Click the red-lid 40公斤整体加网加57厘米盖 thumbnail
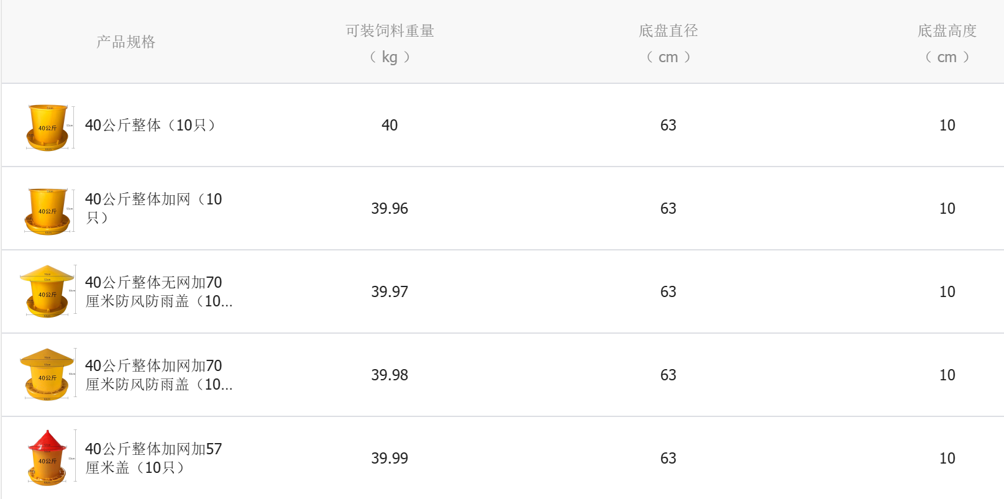 pyautogui.click(x=47, y=458)
